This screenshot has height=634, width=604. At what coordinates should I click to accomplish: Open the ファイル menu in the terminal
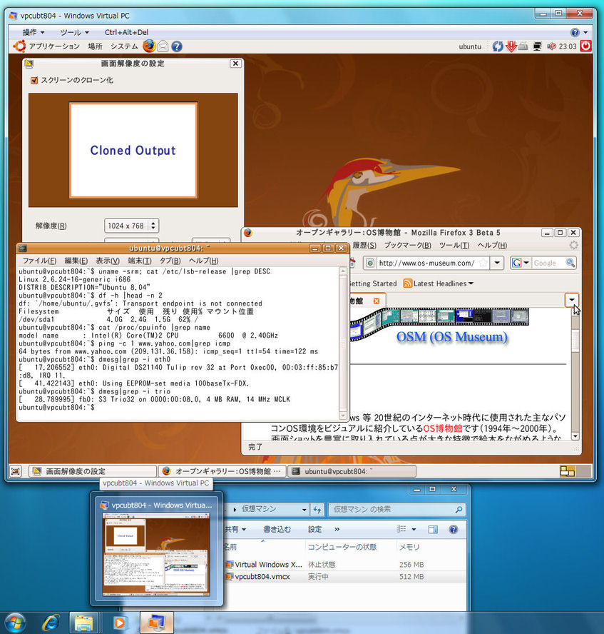39,261
